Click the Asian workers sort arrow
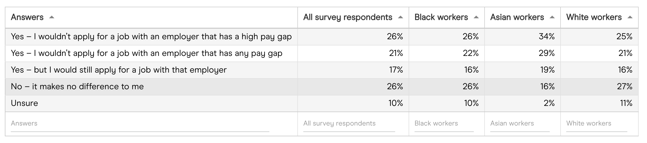This screenshot has width=647, height=143. tap(552, 17)
